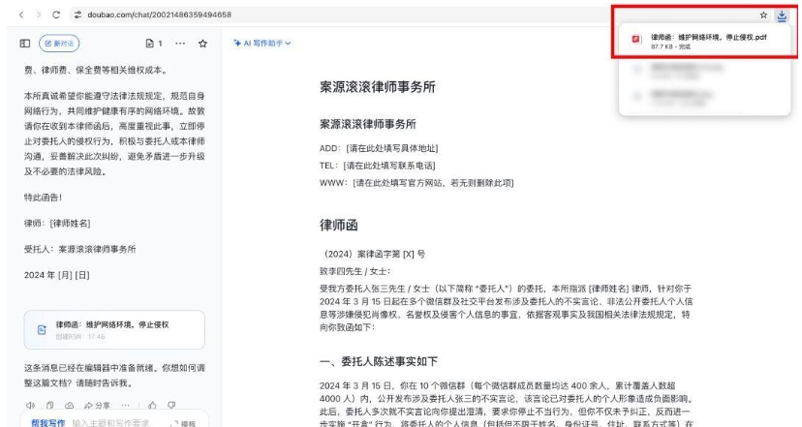Screen dimensions: 802x427
Task: Open the chat header more options dots
Action: (180, 44)
